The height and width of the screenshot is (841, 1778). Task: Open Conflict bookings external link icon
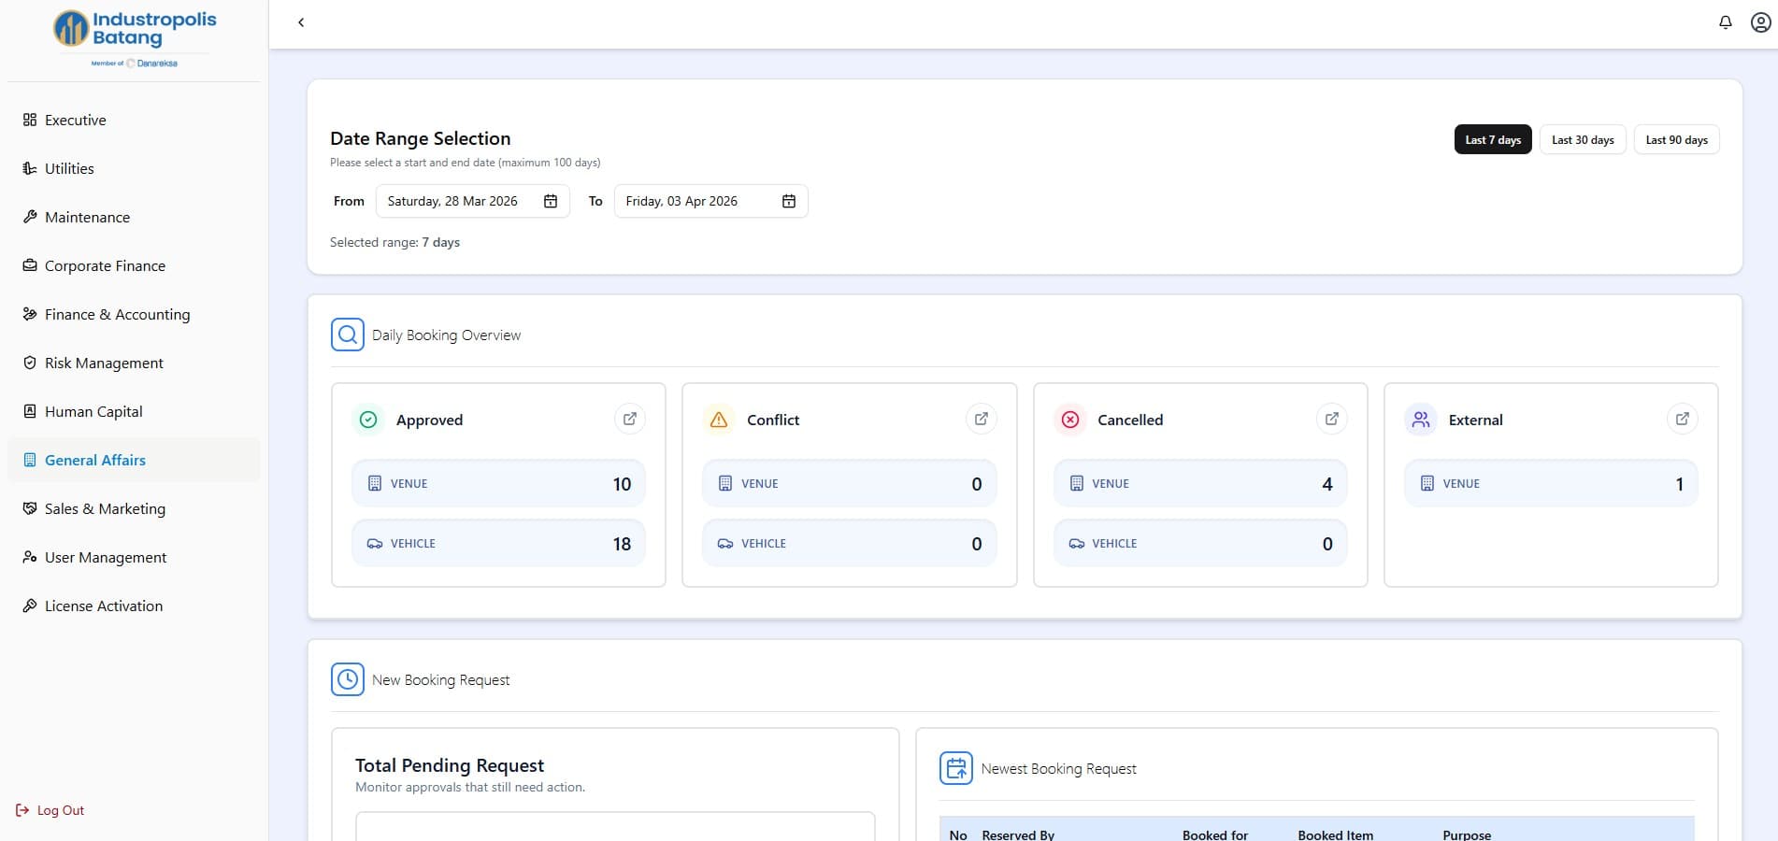(982, 419)
